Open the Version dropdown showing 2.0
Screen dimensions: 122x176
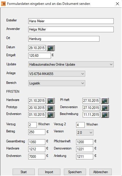pos(85,133)
